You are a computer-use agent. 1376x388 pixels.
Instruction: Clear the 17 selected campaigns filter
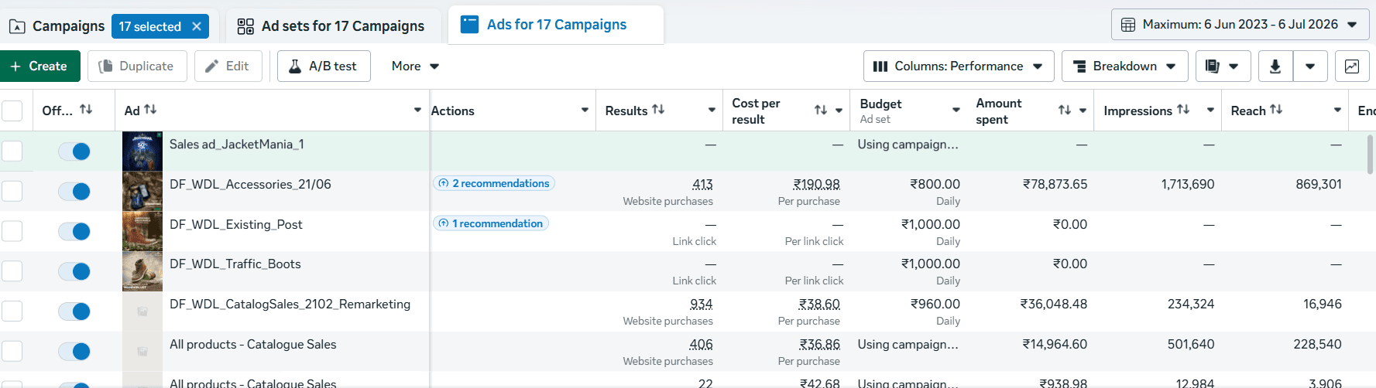pyautogui.click(x=197, y=26)
